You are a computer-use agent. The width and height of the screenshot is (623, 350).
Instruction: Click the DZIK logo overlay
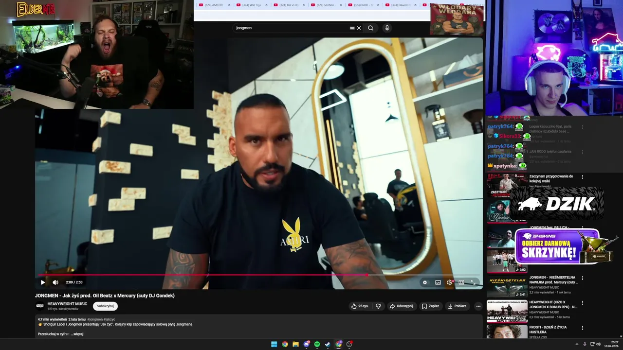coord(557,204)
